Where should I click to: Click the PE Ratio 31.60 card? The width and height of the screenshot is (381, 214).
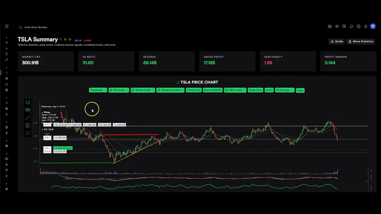coord(106,61)
